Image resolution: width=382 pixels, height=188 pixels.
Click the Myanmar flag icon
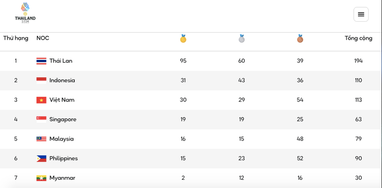click(41, 178)
